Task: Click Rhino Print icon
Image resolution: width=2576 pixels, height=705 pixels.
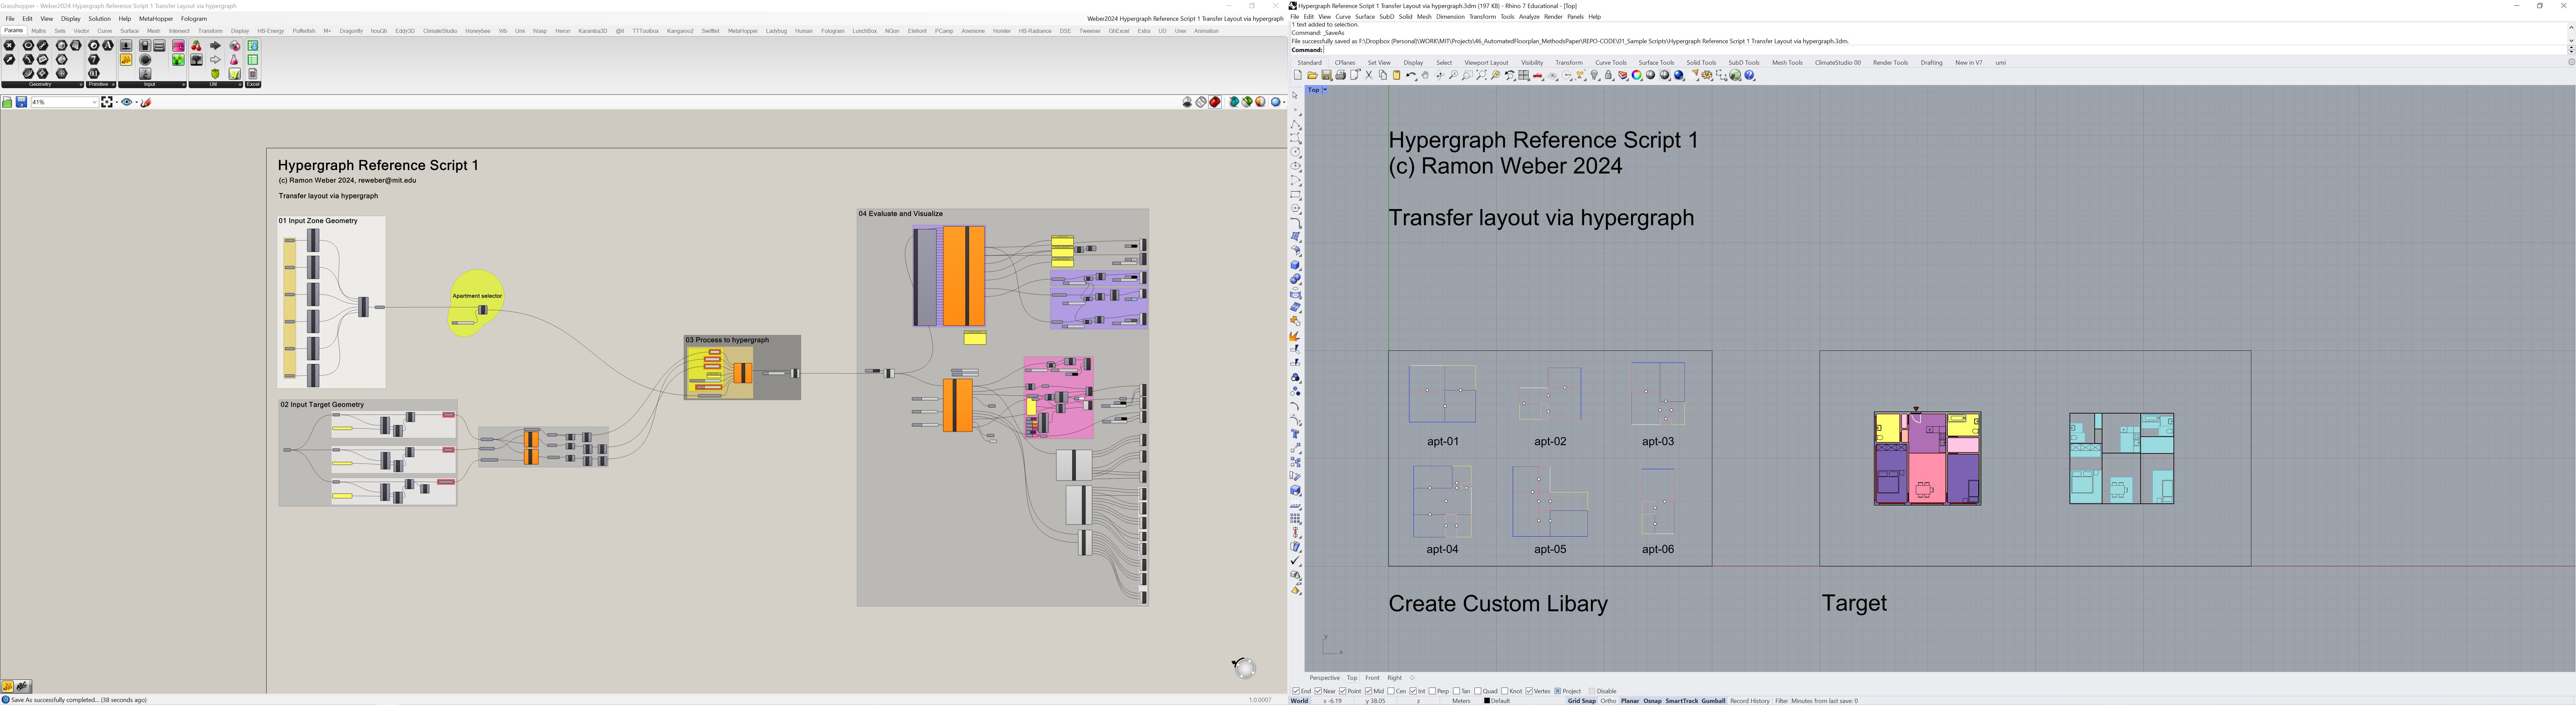Action: (x=1341, y=75)
